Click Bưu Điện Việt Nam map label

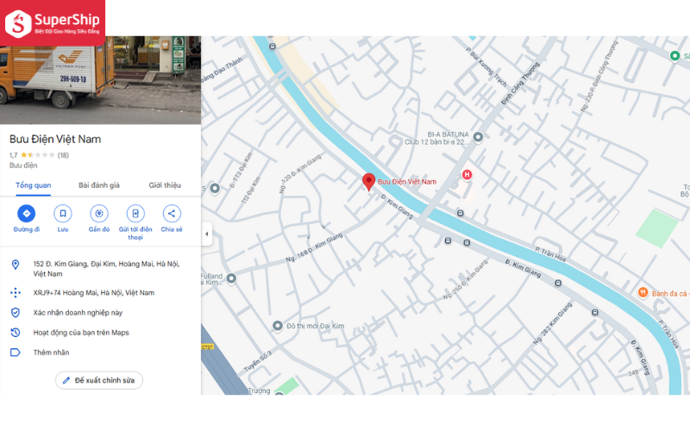407,182
